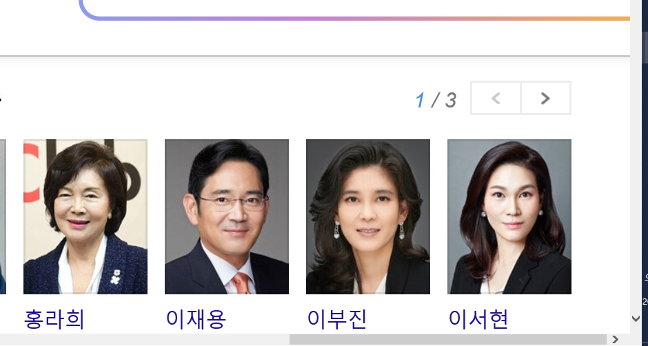Focus the gradient-bordered input box at top
Image resolution: width=648 pixels, height=346 pixels.
click(356, 9)
